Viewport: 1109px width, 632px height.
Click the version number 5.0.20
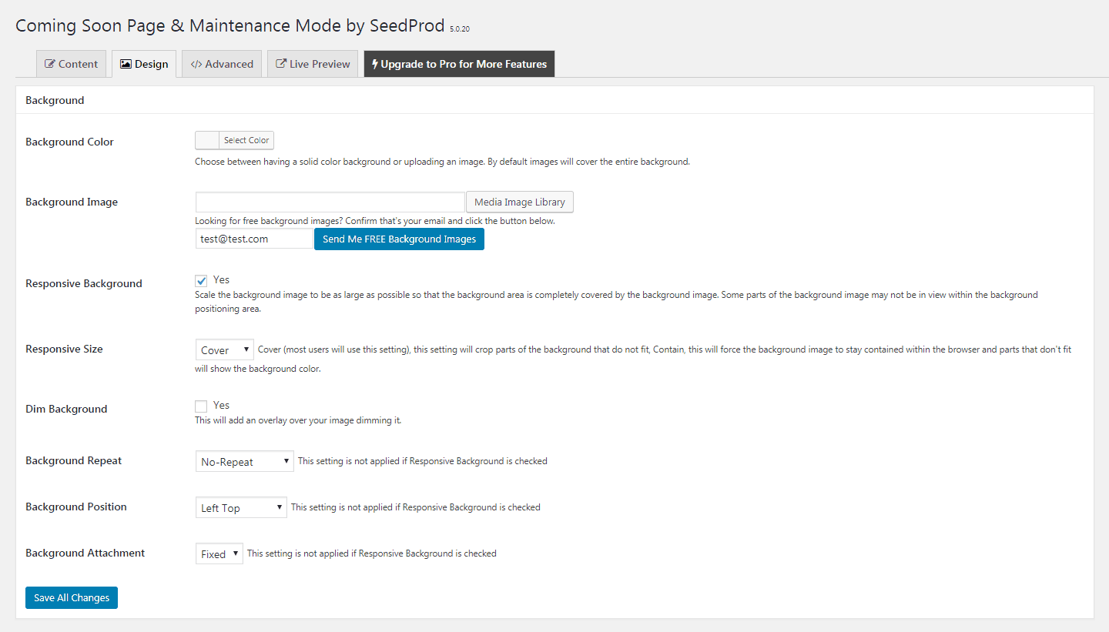pos(460,28)
